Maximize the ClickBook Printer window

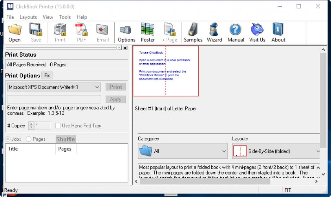[x=299, y=6]
